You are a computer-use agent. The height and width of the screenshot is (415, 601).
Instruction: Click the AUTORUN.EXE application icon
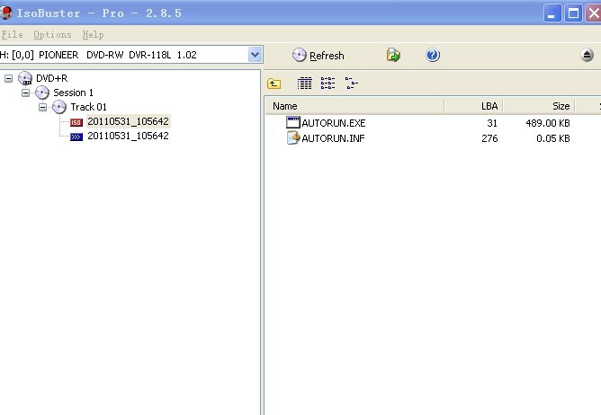point(293,122)
